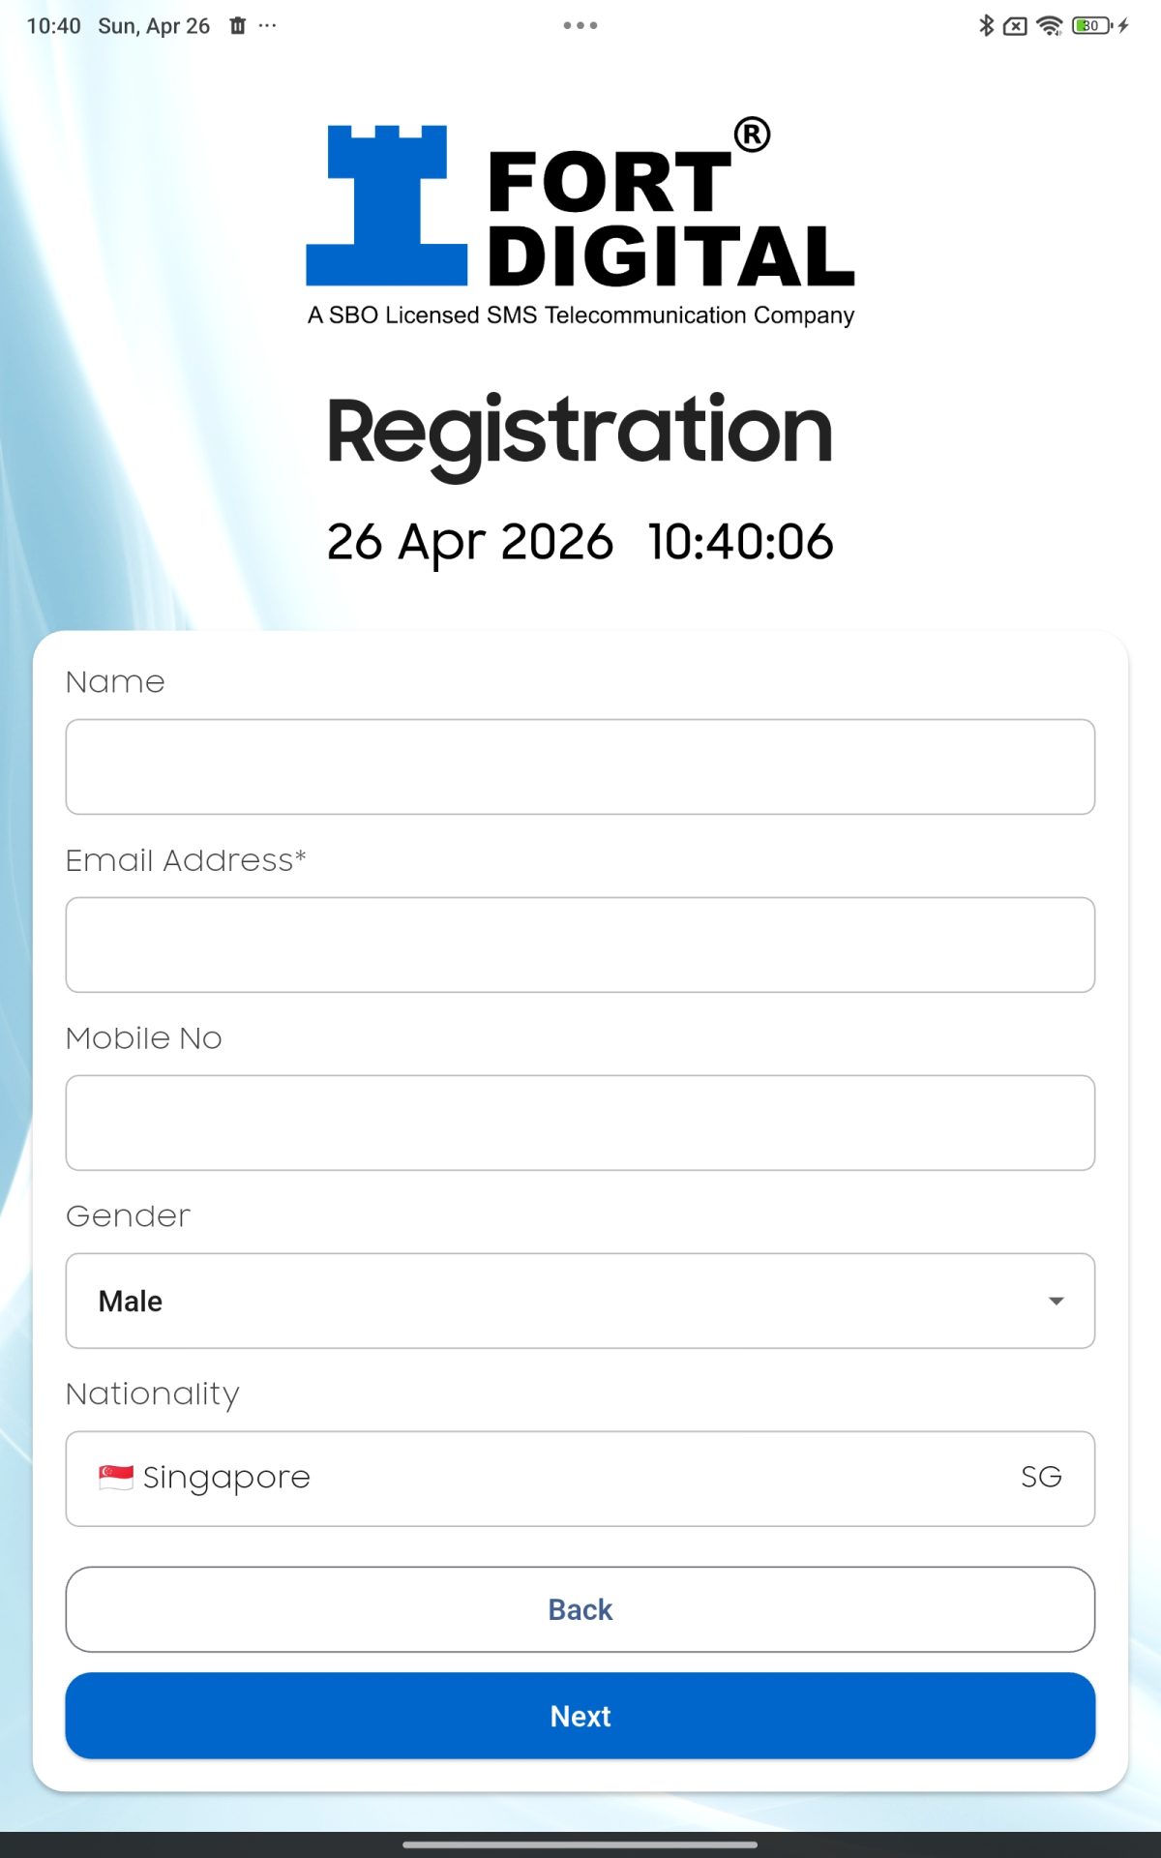This screenshot has width=1161, height=1858.
Task: Tap the SG country code
Action: click(1041, 1478)
